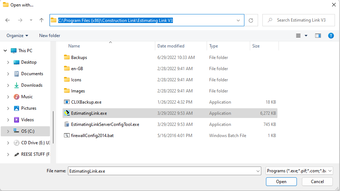The width and height of the screenshot is (340, 191).
Task: Expand the OS (C:) drive node
Action: tap(8, 131)
